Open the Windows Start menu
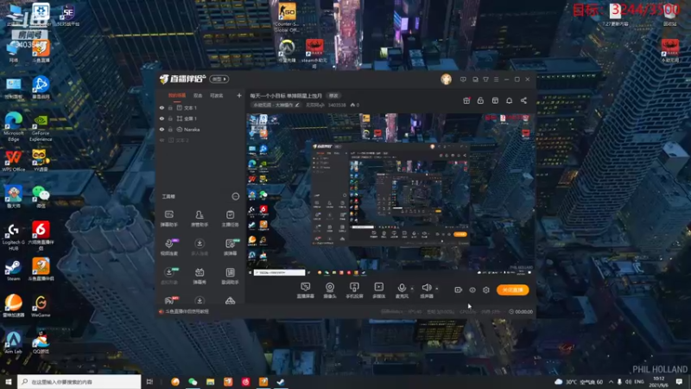The height and width of the screenshot is (389, 691). pyautogui.click(x=8, y=381)
